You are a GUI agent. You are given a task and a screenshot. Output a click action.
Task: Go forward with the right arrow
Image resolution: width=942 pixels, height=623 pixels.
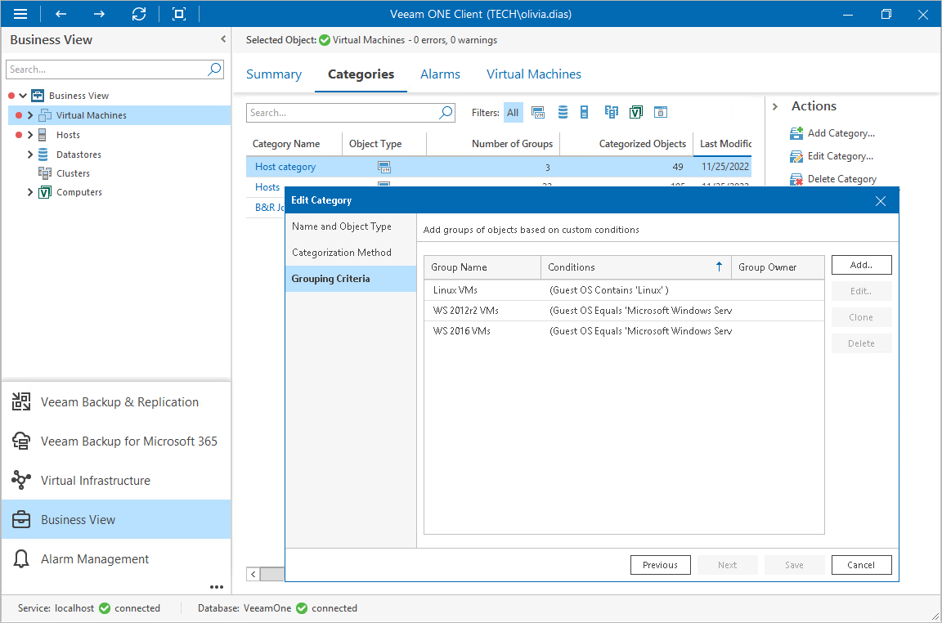click(x=99, y=14)
